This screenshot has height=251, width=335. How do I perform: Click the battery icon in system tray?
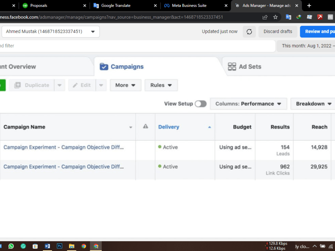coord(322,246)
